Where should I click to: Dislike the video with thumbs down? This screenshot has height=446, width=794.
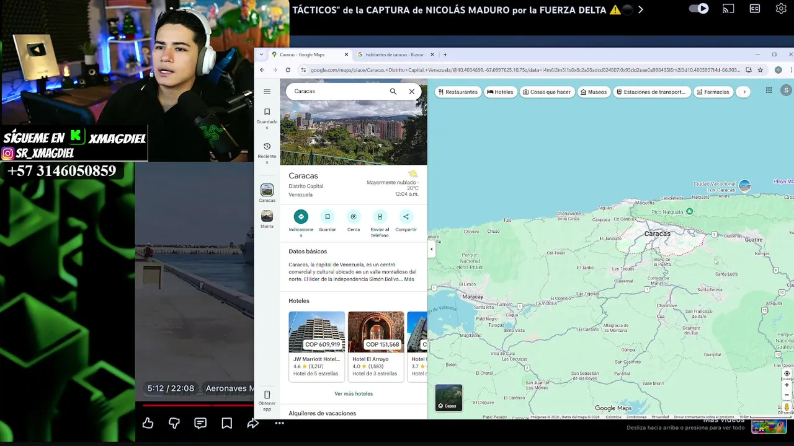tap(174, 423)
